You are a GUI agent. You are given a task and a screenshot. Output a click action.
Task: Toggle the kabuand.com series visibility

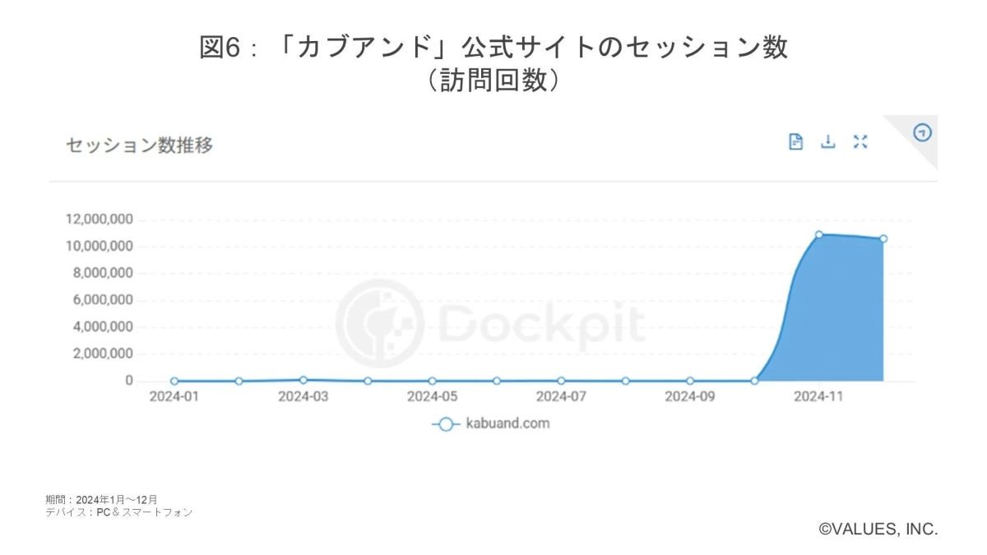pos(492,423)
